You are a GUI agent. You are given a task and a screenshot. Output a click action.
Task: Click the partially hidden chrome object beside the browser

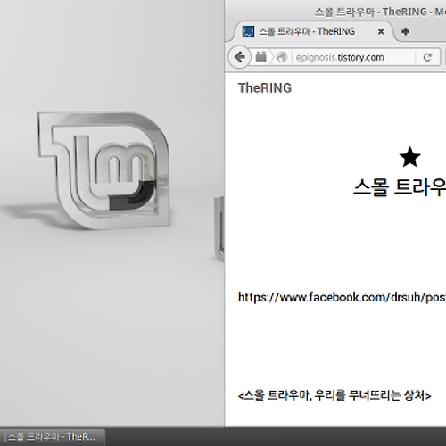coord(219,228)
